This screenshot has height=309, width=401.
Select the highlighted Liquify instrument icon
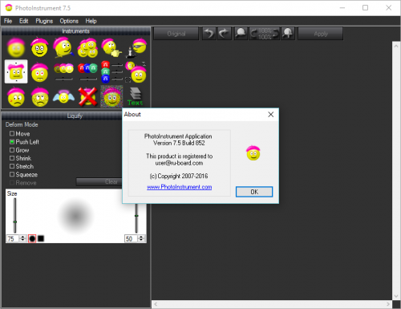click(16, 71)
